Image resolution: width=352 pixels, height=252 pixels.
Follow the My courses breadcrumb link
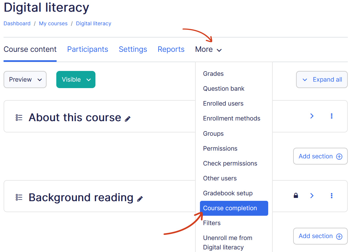(x=53, y=24)
